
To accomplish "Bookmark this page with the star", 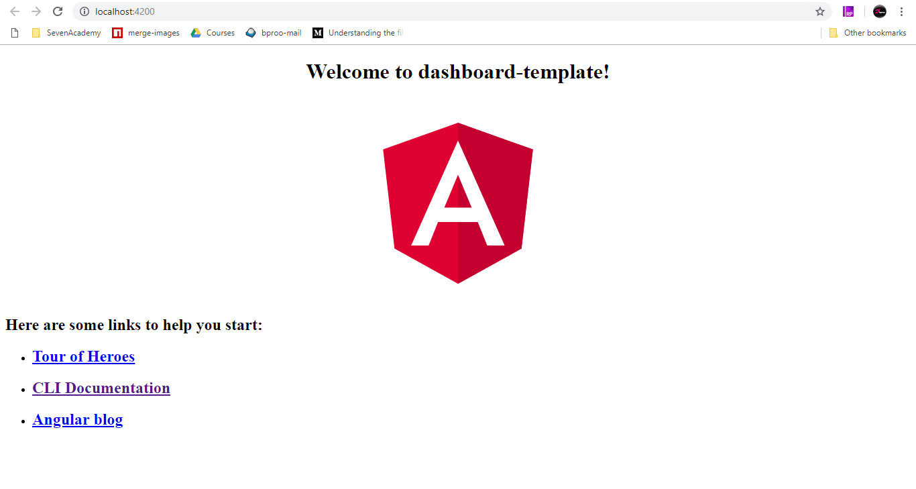I will coord(820,11).
